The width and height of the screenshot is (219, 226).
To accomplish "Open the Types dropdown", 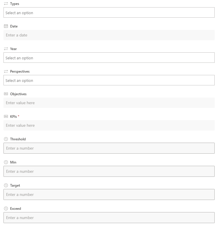I will [x=109, y=13].
